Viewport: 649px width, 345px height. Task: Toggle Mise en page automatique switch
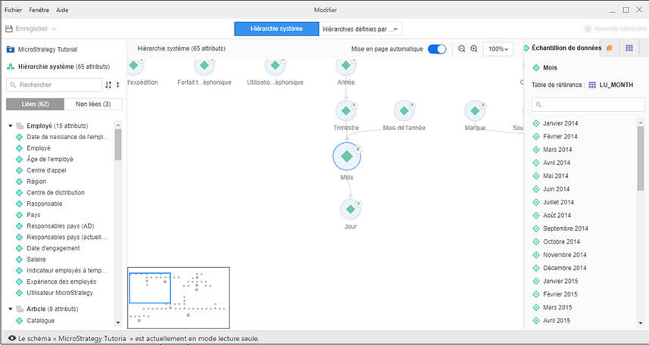pyautogui.click(x=437, y=48)
